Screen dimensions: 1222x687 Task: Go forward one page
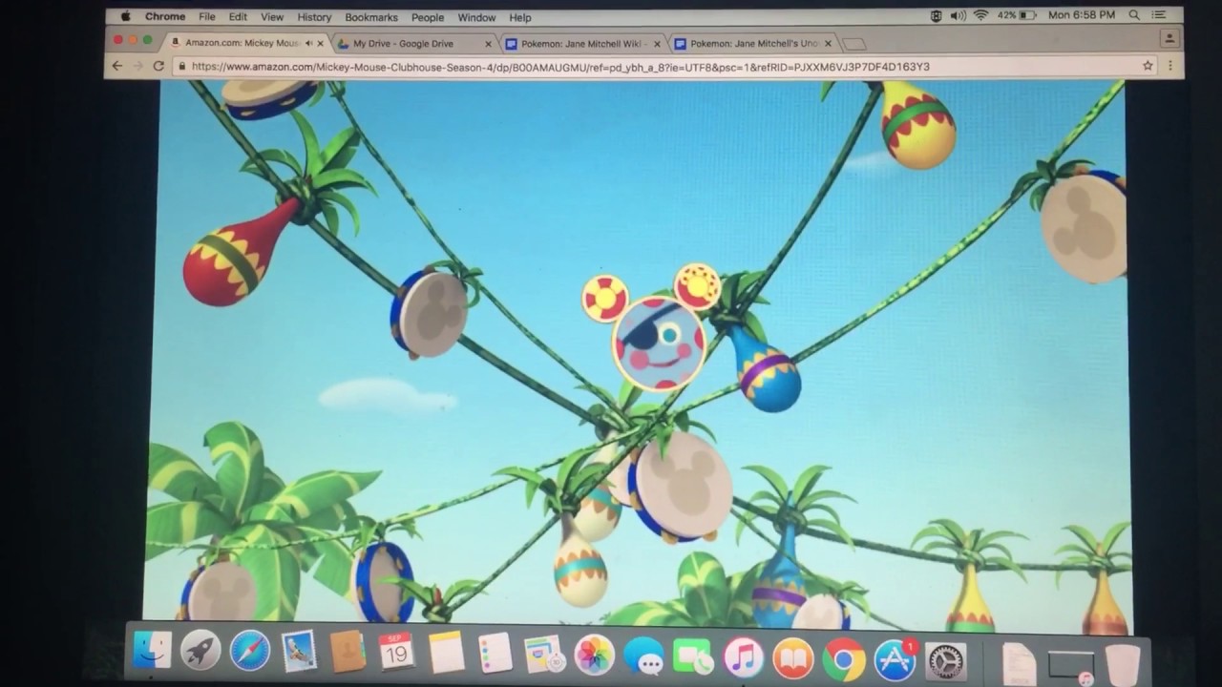(x=138, y=66)
